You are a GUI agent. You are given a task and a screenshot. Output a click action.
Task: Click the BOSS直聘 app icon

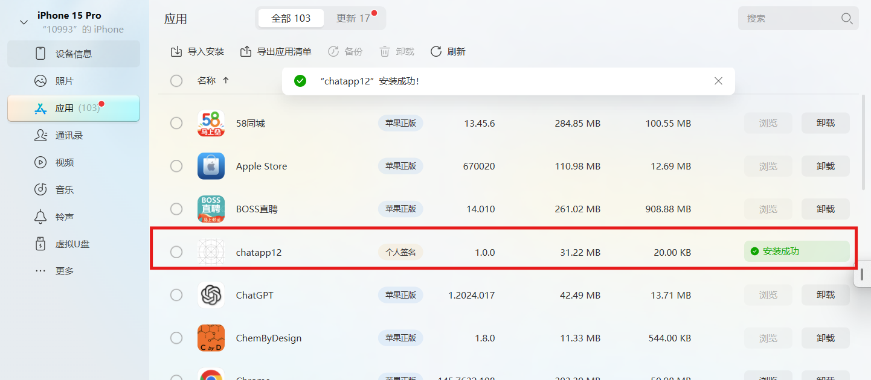point(211,209)
